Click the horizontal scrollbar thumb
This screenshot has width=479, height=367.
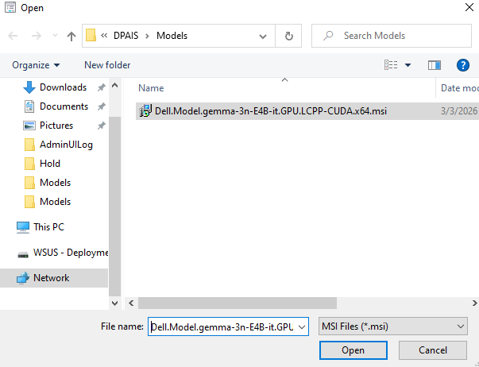[238, 303]
